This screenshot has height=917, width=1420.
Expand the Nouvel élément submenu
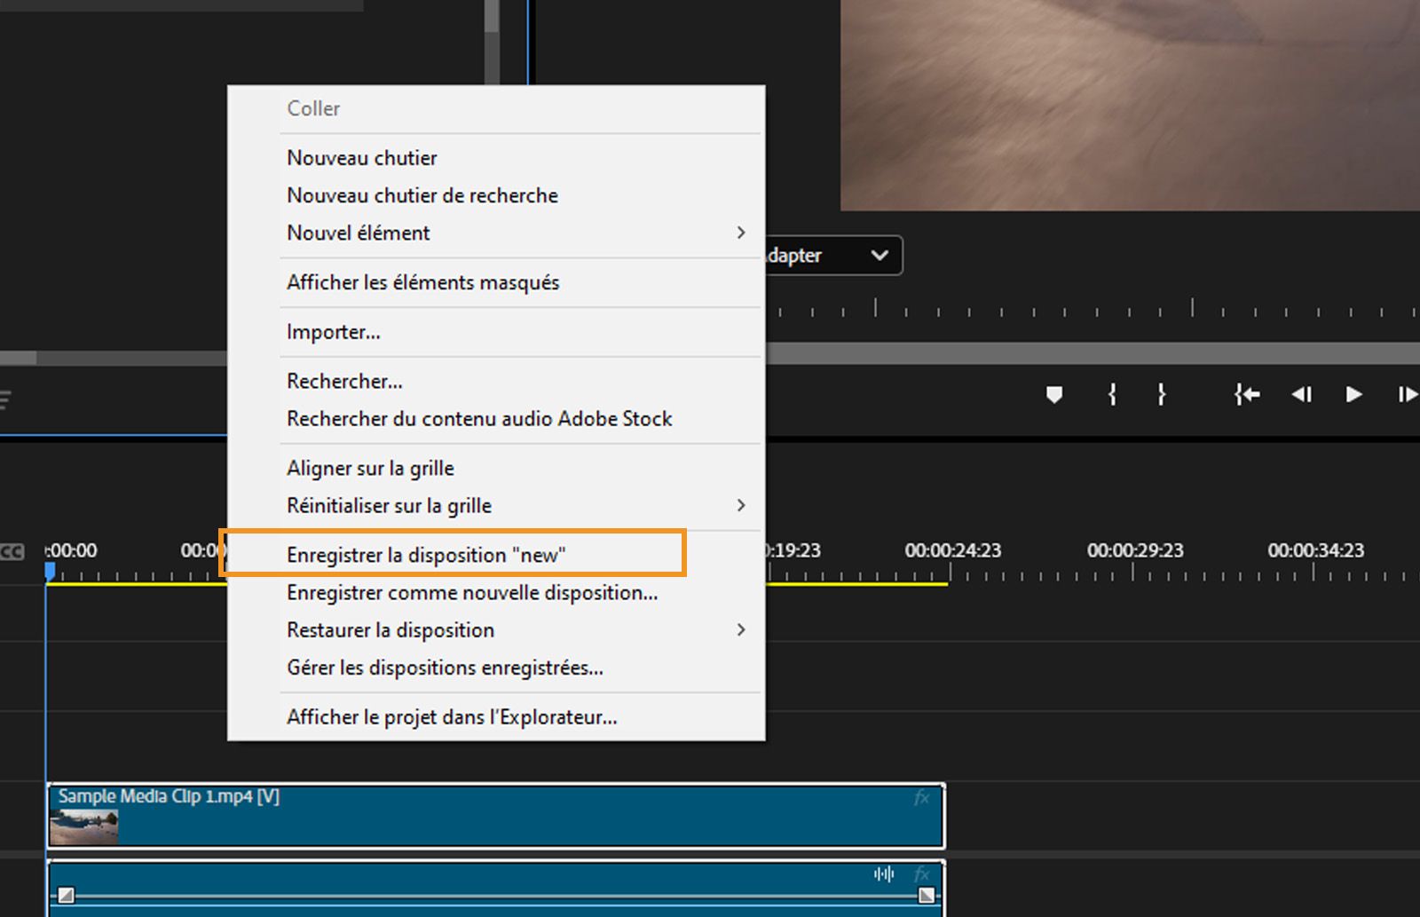click(496, 233)
